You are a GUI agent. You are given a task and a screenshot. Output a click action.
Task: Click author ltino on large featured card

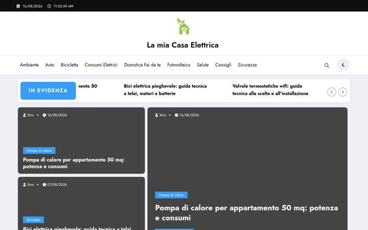[163, 115]
